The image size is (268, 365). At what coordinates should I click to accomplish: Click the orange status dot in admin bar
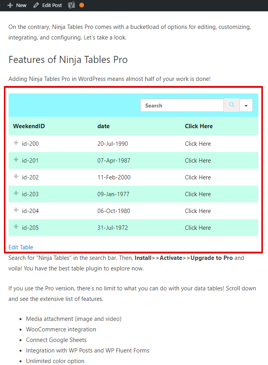[82, 5]
